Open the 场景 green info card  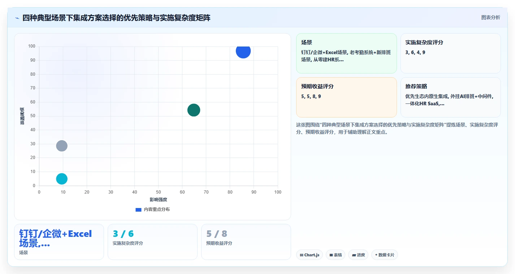click(346, 53)
